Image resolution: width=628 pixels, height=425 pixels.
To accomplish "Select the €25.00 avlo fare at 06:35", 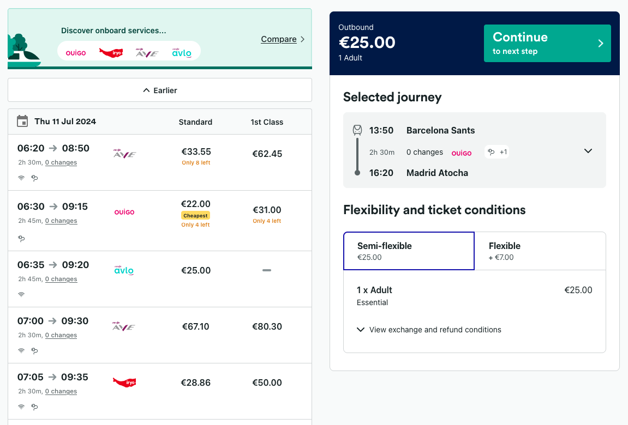I will click(195, 270).
